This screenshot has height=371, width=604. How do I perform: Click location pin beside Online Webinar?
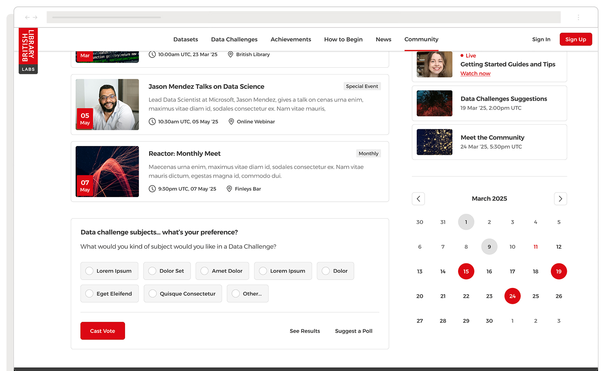[231, 122]
